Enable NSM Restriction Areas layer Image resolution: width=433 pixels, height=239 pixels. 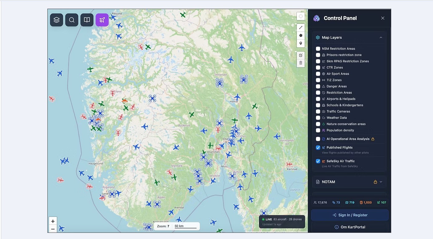coord(318,49)
